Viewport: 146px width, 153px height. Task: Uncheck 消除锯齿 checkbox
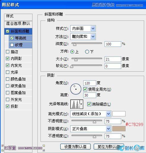pyautogui.click(x=89, y=104)
